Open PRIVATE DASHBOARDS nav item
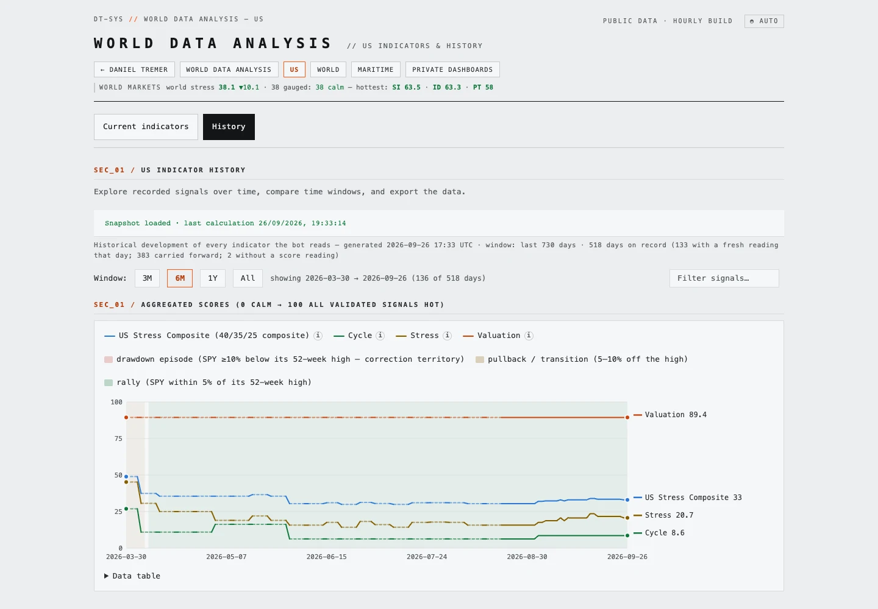 (x=452, y=69)
